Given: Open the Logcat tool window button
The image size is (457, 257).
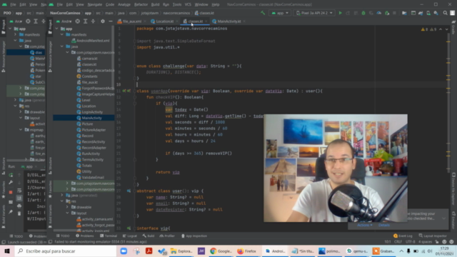Looking at the screenshot, I should 130,236.
